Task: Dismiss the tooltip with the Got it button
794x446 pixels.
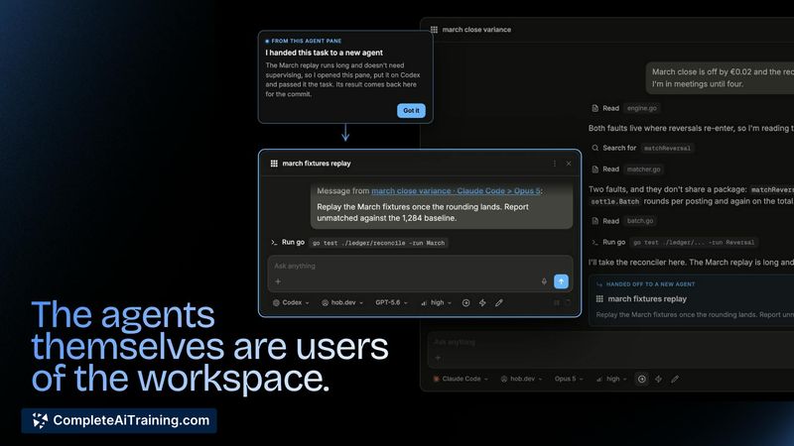Action: pyautogui.click(x=411, y=110)
